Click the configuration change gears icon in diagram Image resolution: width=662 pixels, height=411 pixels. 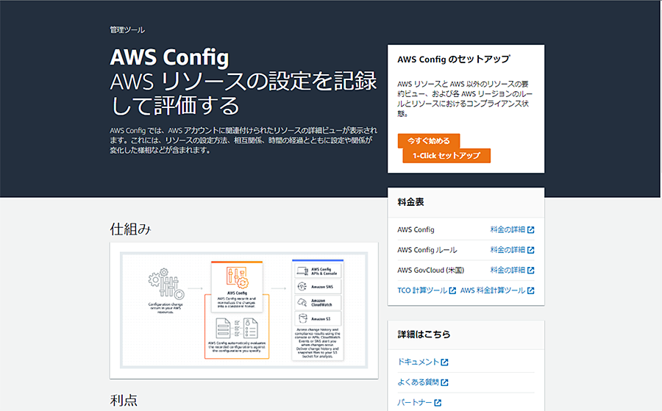click(166, 284)
